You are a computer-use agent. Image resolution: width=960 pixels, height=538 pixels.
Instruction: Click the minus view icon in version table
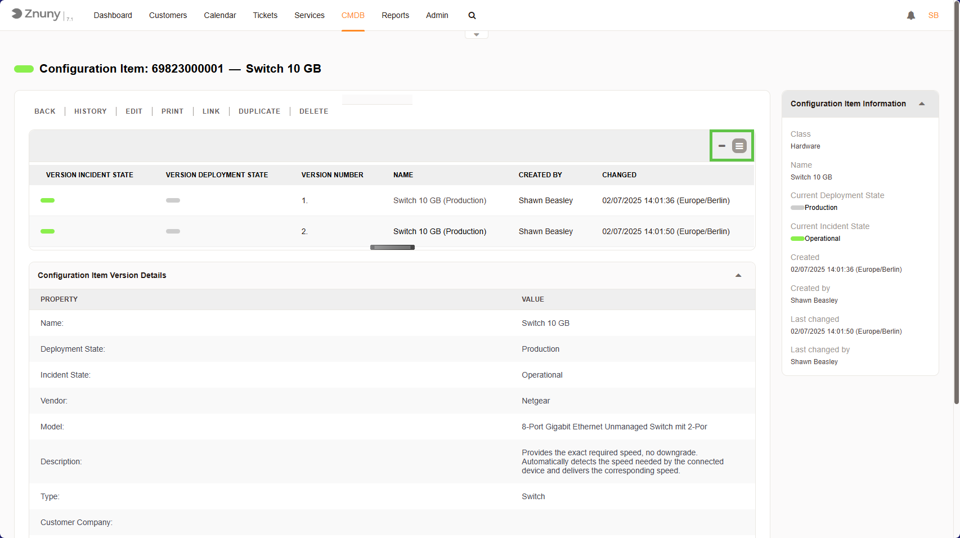722,146
